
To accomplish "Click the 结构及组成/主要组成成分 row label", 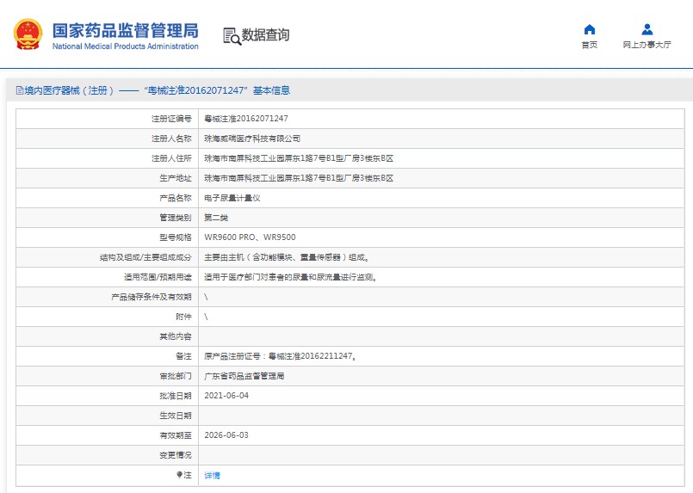I will [145, 257].
